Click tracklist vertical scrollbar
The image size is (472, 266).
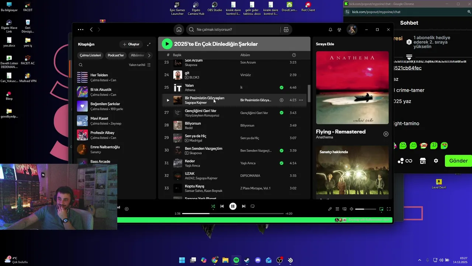click(x=309, y=94)
